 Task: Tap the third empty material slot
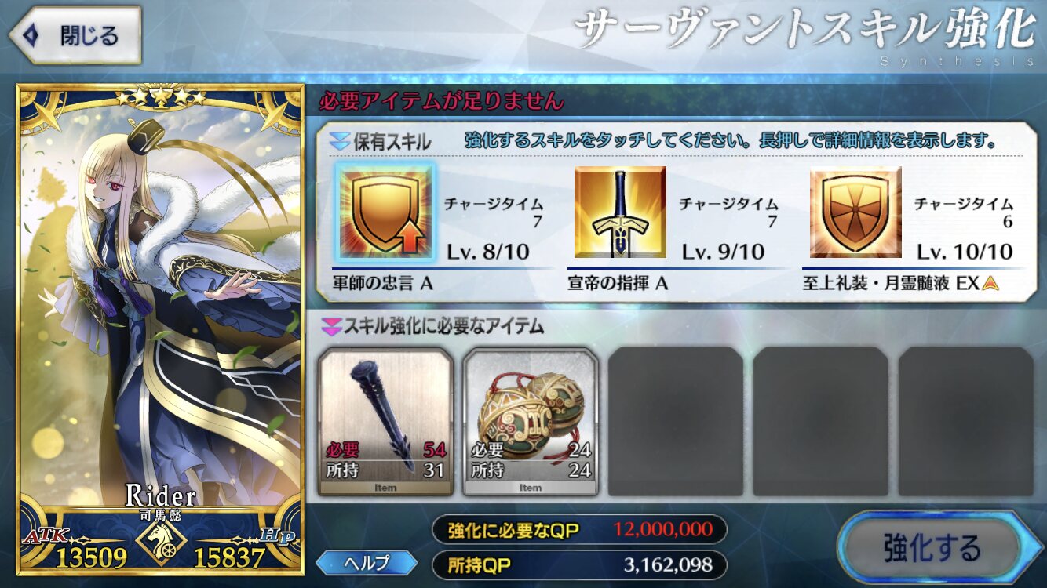click(x=676, y=422)
